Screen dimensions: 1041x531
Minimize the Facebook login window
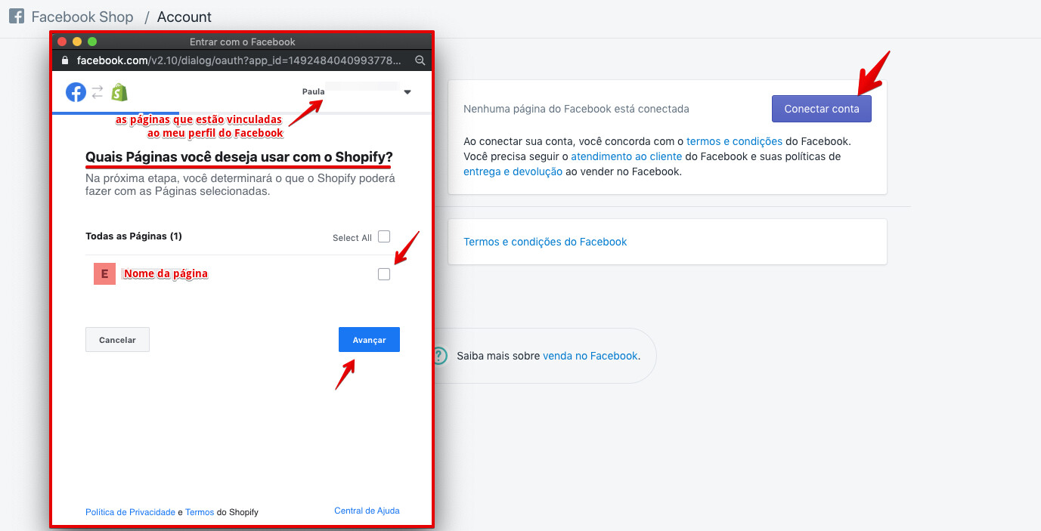(x=77, y=42)
